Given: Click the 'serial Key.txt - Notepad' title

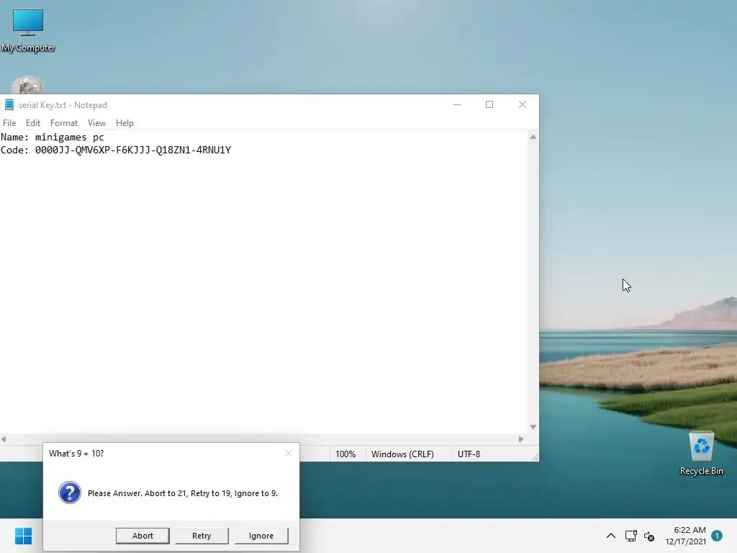Looking at the screenshot, I should point(63,105).
